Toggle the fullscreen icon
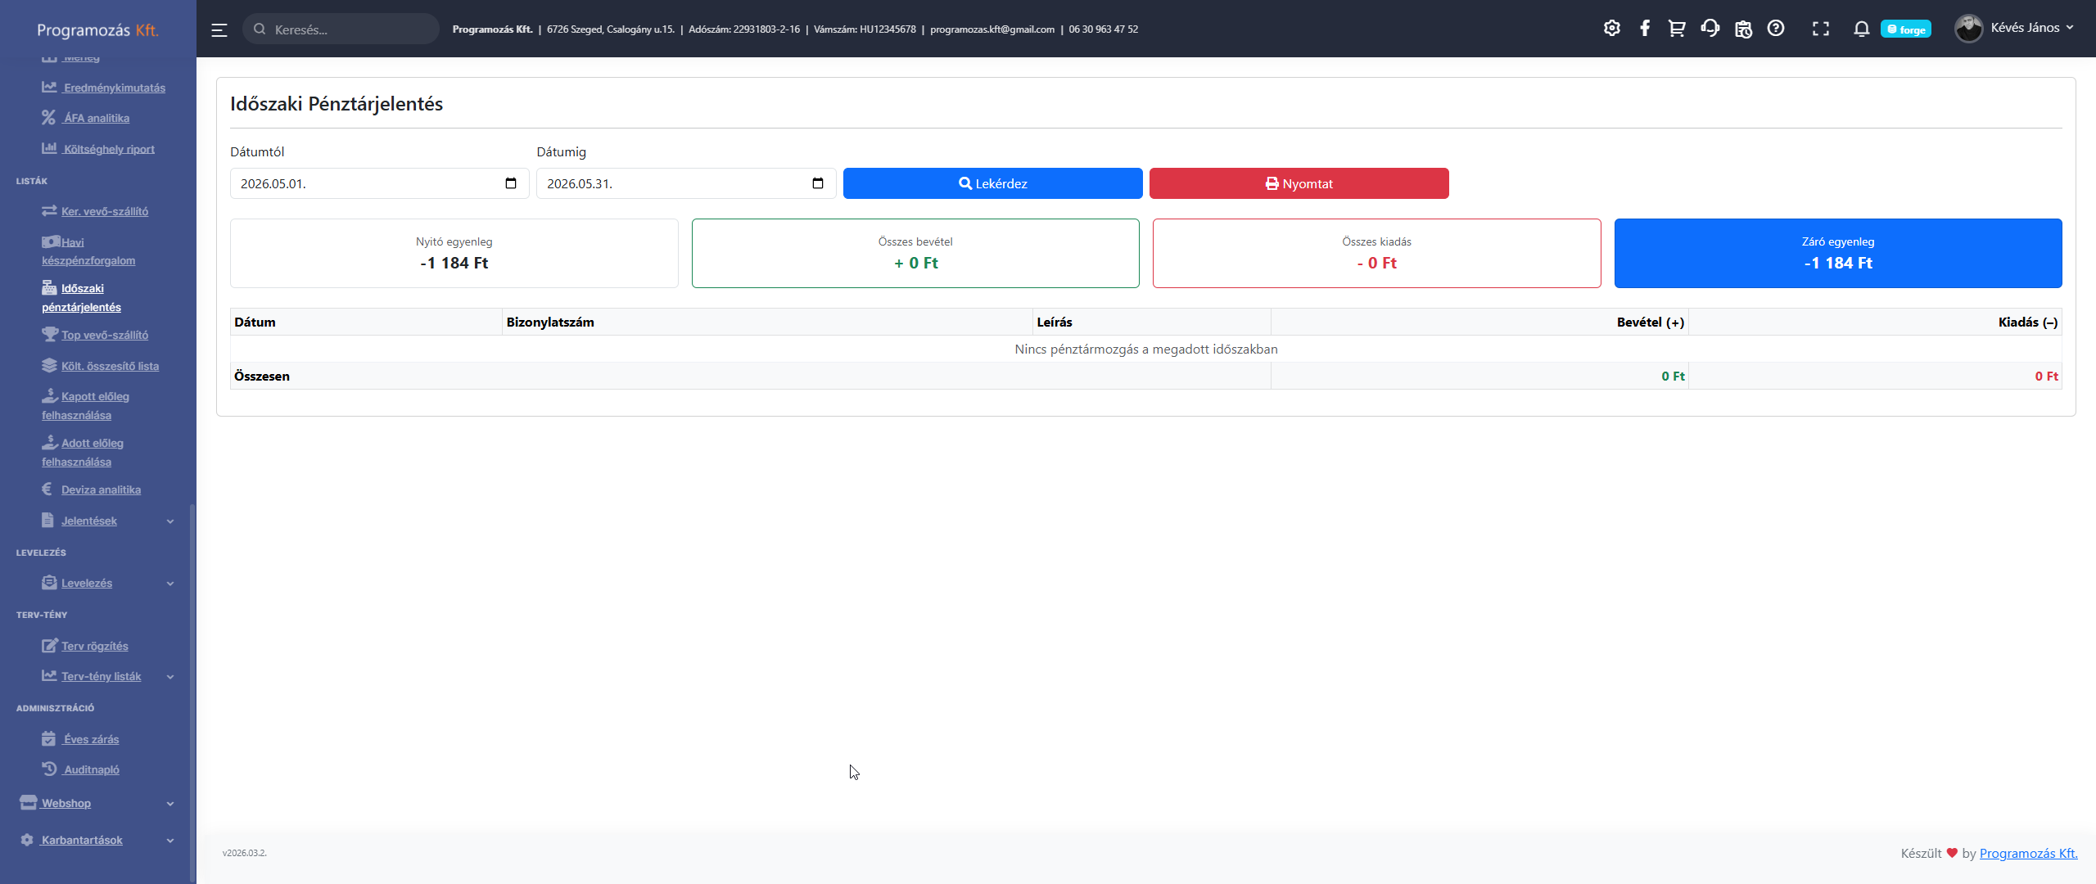Image resolution: width=2096 pixels, height=884 pixels. 1820,29
